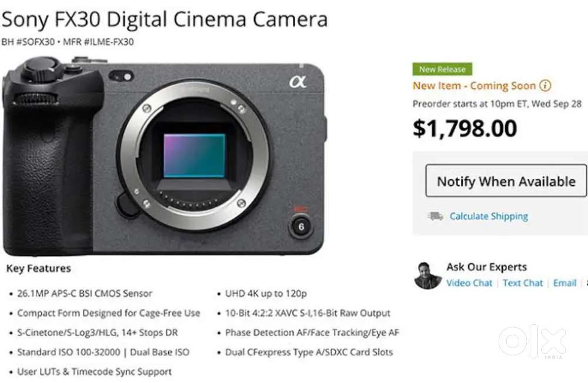Click the Email experts link
This screenshot has height=383, width=588.
click(564, 283)
